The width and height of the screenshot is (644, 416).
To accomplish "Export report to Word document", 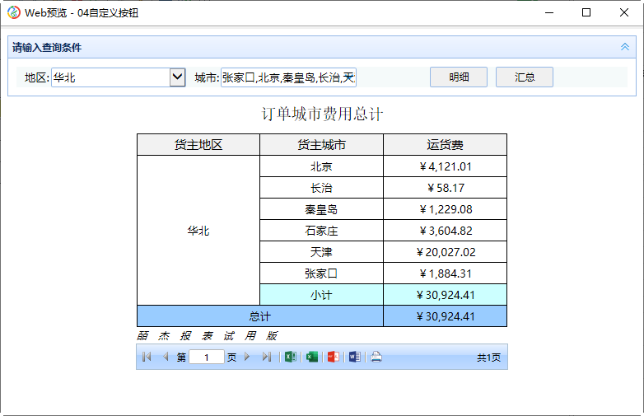I will pyautogui.click(x=354, y=358).
